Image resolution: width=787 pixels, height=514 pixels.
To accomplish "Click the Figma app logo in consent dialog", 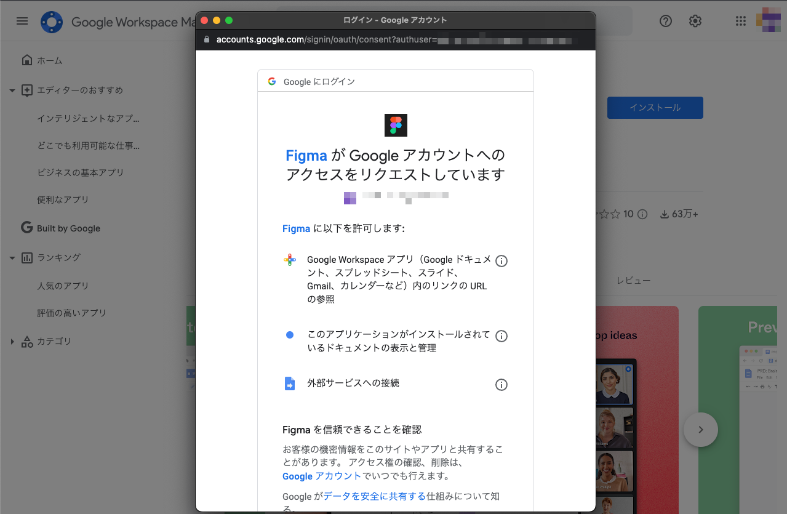I will pos(396,125).
